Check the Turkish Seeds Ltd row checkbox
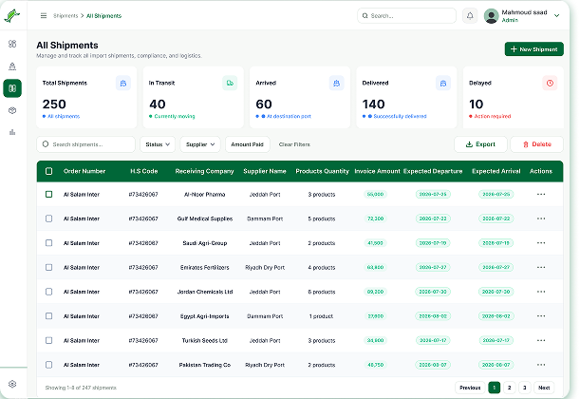Viewport: 580px width, 399px height. point(48,340)
